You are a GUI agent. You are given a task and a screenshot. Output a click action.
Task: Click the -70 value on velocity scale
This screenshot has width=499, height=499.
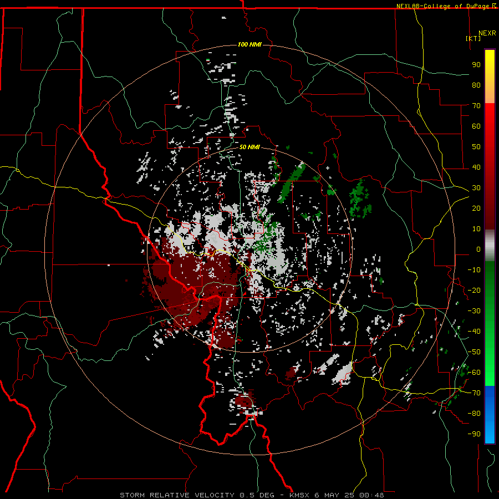pos(474,393)
